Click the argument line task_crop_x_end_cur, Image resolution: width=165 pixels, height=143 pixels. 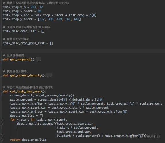pyautogui.click(x=74, y=132)
